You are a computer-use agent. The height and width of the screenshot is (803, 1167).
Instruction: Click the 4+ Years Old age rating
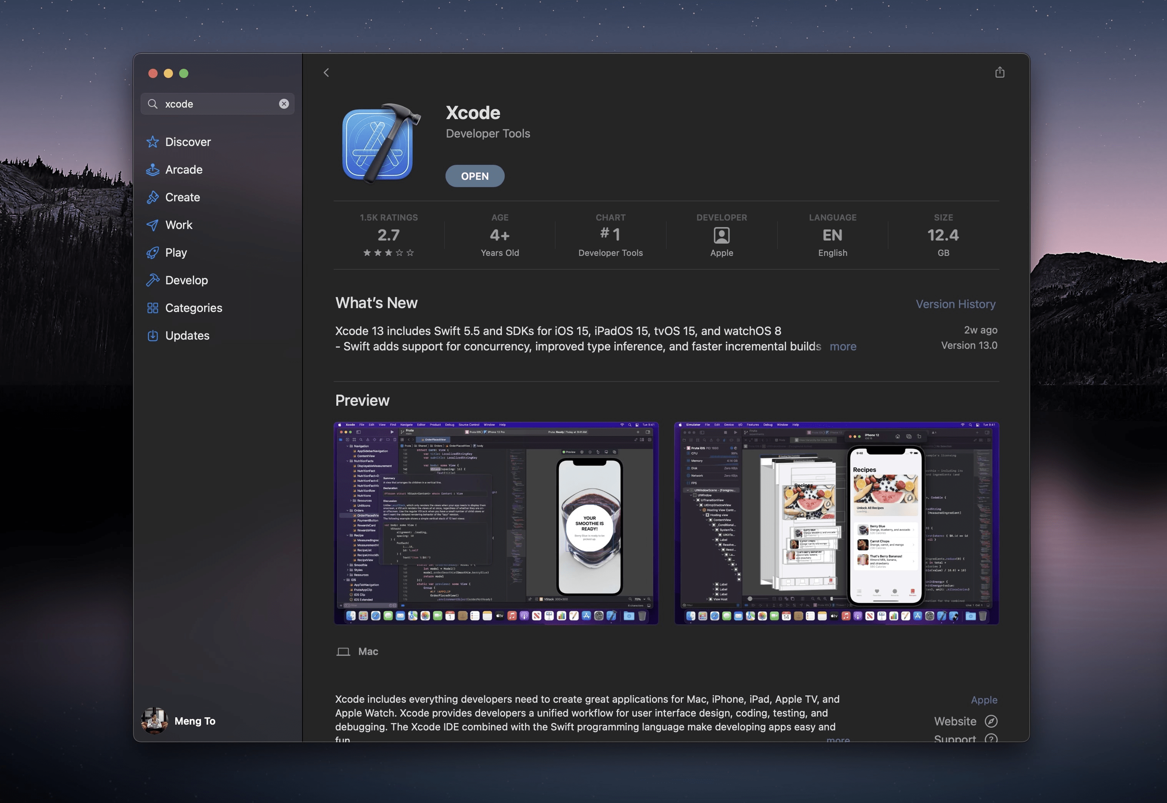[x=500, y=235]
